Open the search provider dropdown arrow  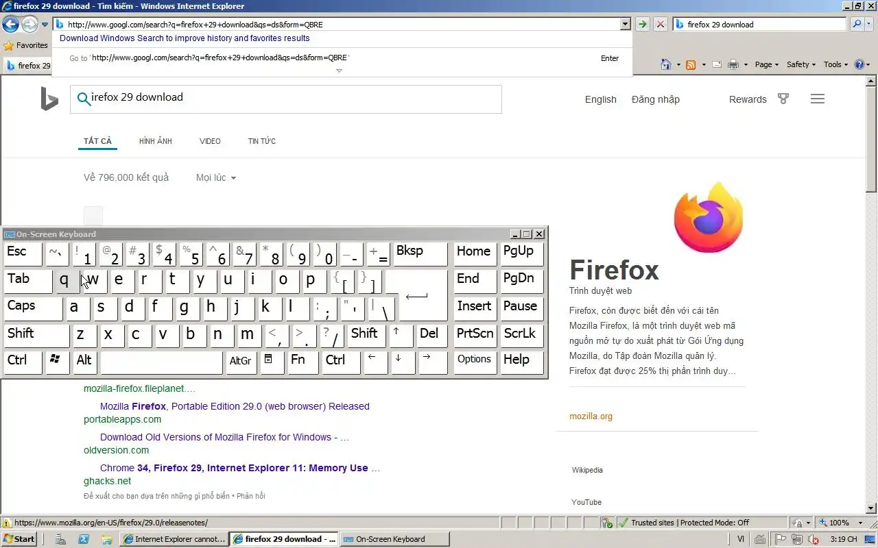pyautogui.click(x=868, y=24)
